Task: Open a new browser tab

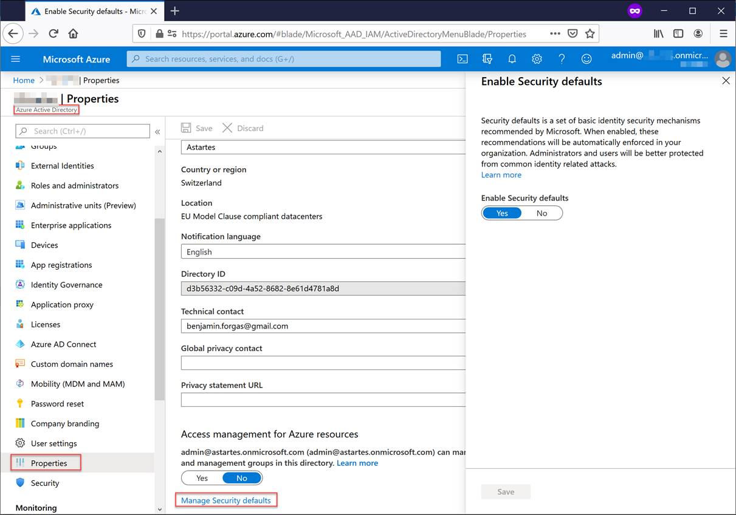Action: pyautogui.click(x=175, y=11)
